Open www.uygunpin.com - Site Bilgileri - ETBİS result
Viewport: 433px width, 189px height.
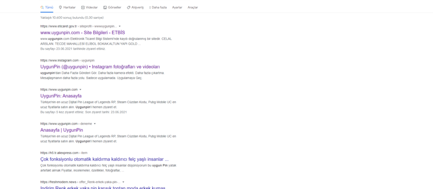pos(83,33)
